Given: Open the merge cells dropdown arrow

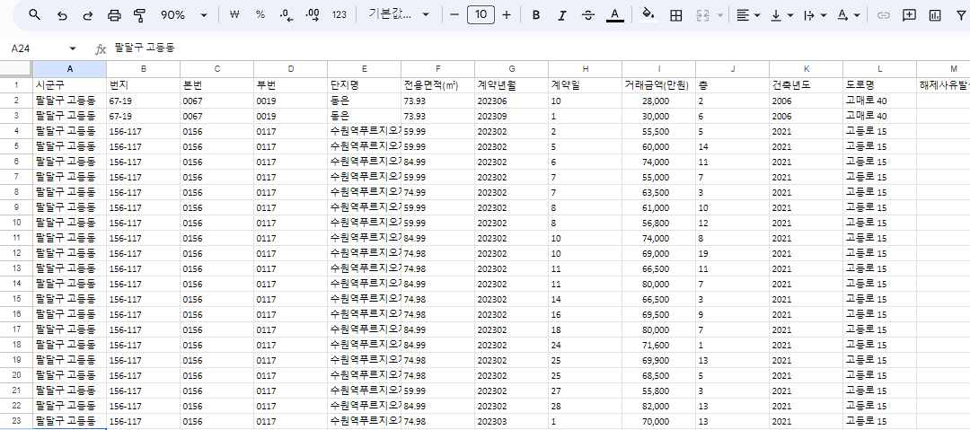Looking at the screenshot, I should tap(719, 15).
